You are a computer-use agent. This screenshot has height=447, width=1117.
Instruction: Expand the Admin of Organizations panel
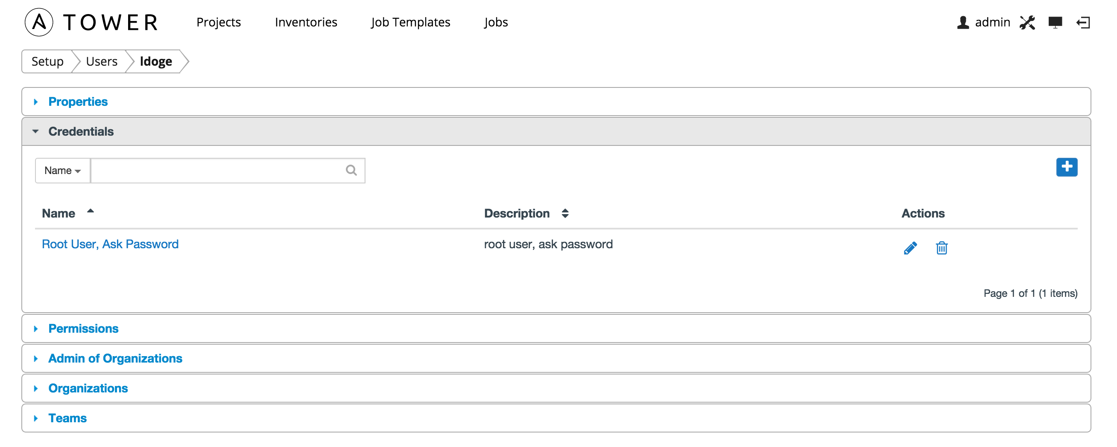tap(115, 359)
